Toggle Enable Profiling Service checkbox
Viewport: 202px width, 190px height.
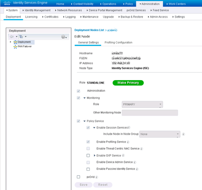pyautogui.click(x=88, y=142)
